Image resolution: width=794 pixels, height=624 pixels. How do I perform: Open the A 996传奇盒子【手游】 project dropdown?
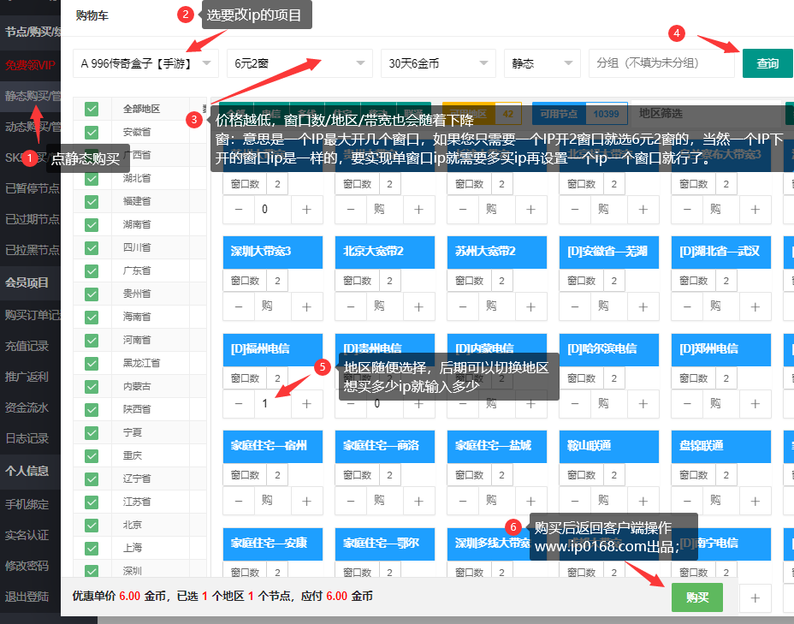coord(145,63)
